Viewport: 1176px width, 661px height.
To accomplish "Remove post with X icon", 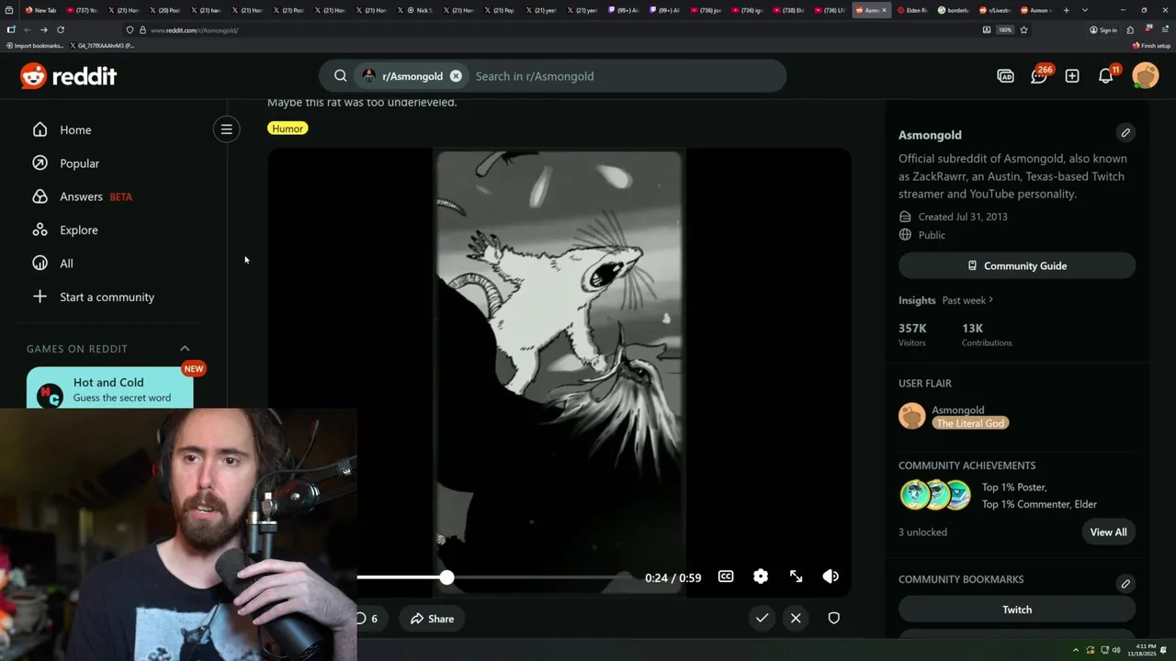I will click(x=796, y=618).
